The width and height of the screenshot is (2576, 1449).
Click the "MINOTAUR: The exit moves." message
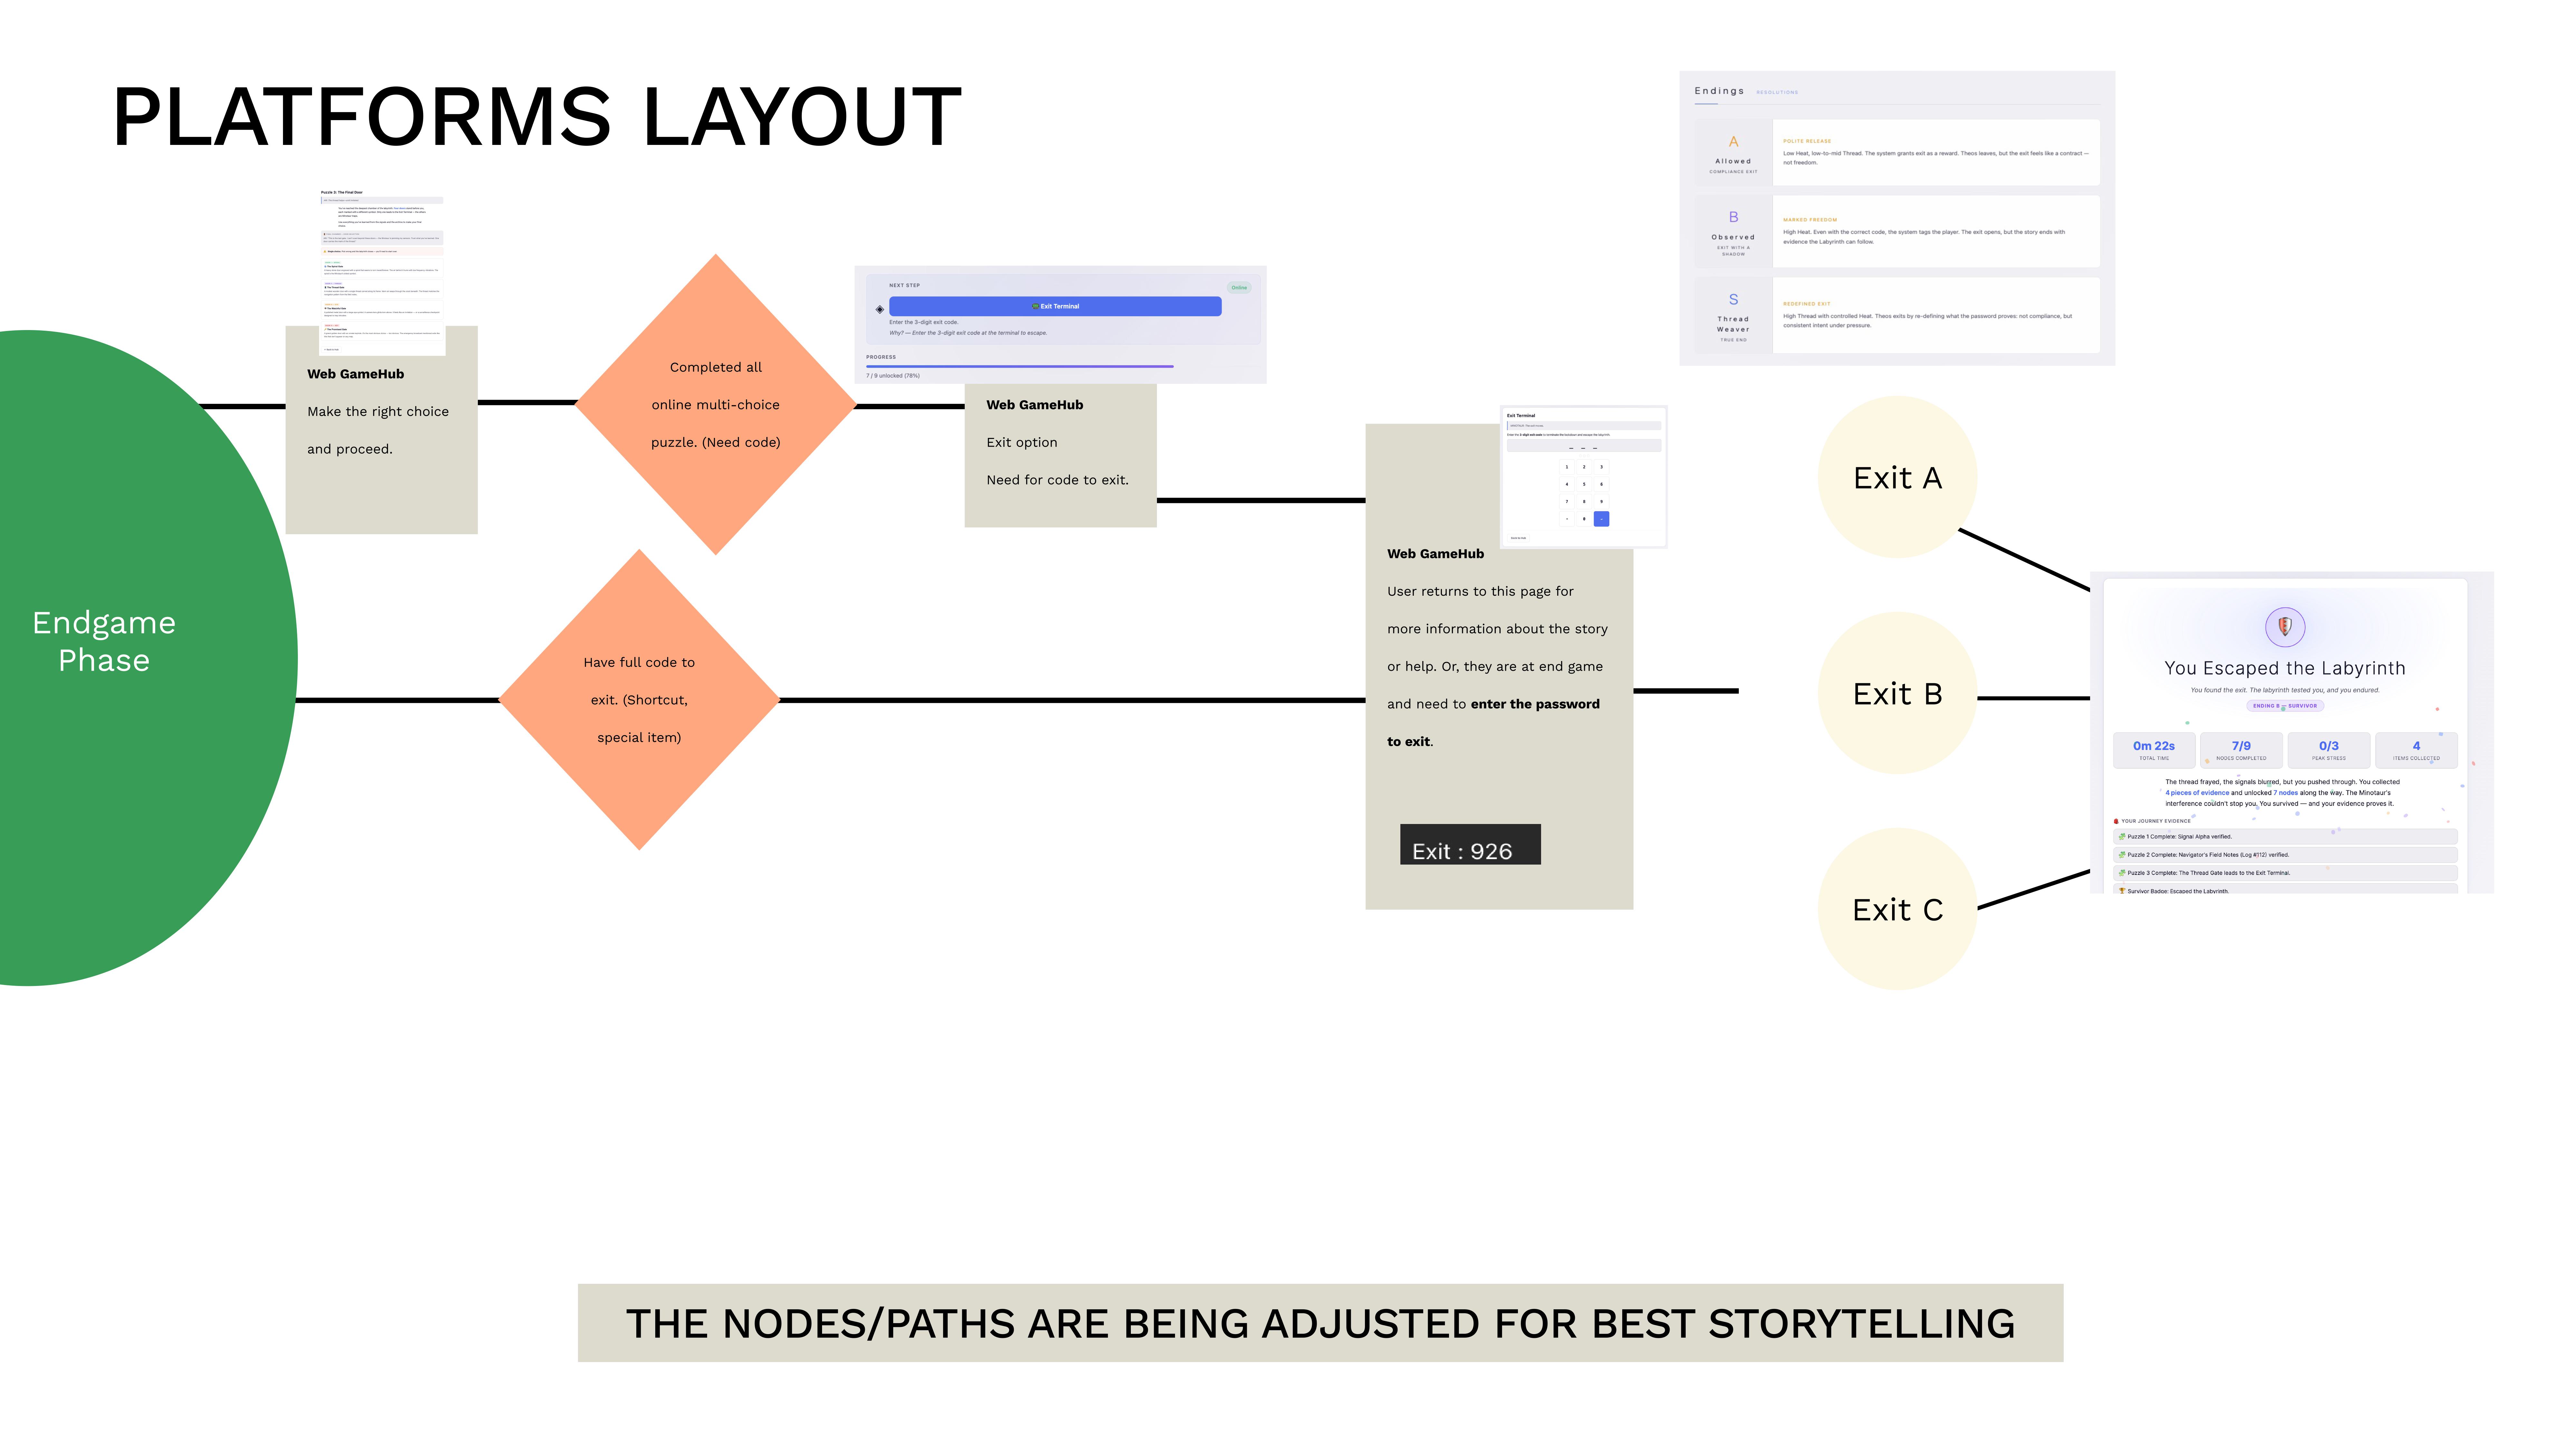(x=1584, y=426)
